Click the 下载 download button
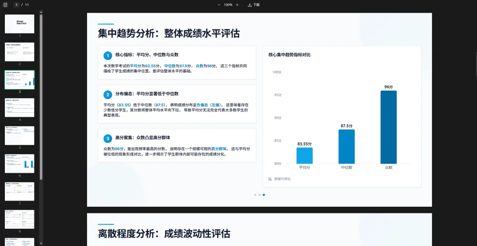Viewport: 477px width, 246px height. coord(254,5)
